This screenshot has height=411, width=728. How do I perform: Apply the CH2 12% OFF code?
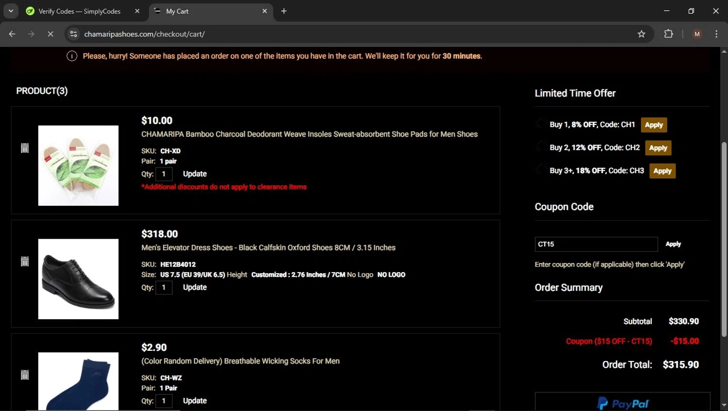click(658, 148)
